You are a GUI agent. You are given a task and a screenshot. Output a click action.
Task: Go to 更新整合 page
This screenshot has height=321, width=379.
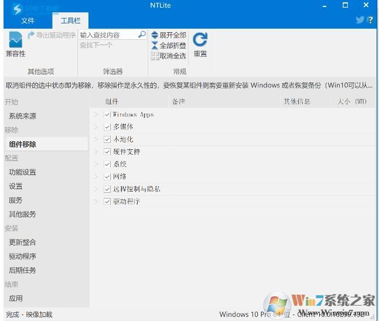(22, 242)
